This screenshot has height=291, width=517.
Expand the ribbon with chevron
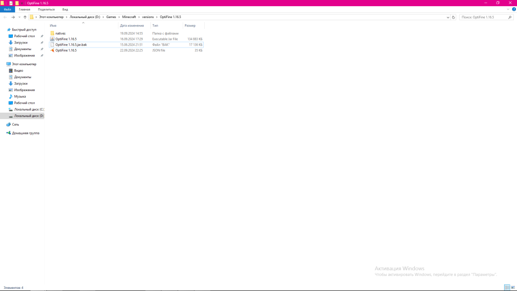click(x=508, y=9)
